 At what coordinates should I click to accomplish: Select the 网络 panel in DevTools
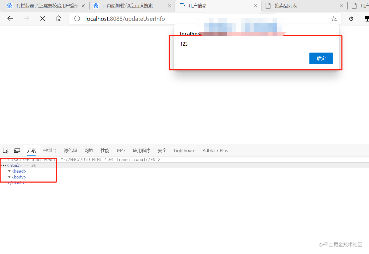(x=89, y=150)
